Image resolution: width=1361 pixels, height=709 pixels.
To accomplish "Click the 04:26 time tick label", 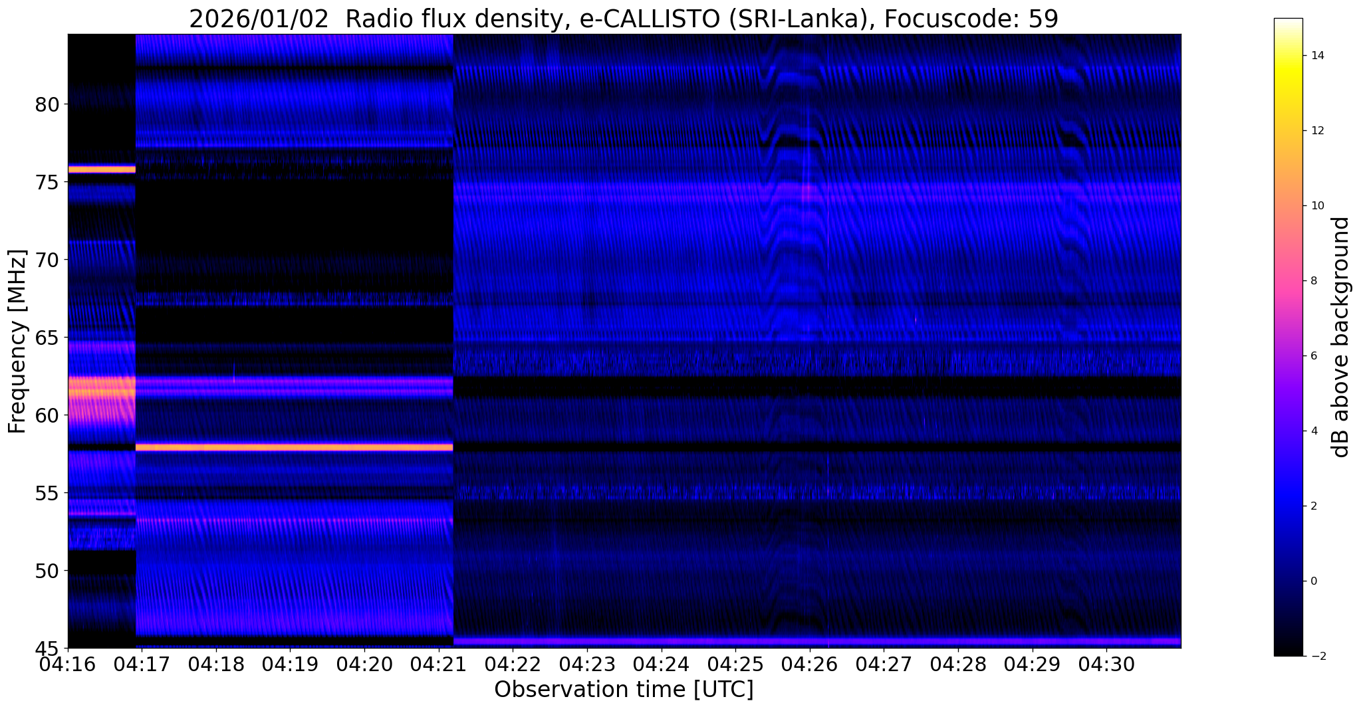I will 810,664.
